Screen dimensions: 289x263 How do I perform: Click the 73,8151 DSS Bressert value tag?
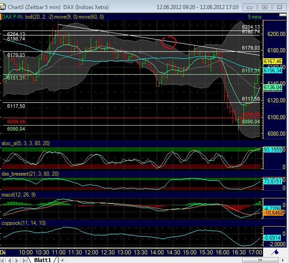pos(273,181)
